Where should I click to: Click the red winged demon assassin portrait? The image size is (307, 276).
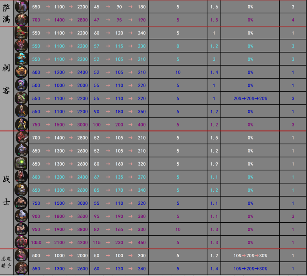click(x=21, y=46)
